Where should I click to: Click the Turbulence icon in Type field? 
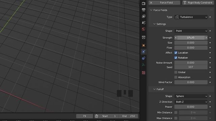[x=177, y=17]
